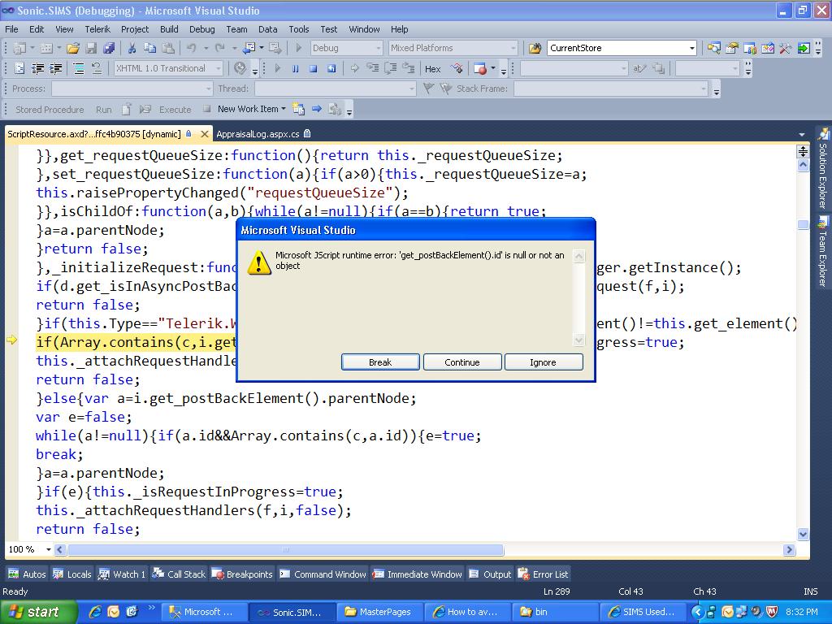The width and height of the screenshot is (832, 624).
Task: Click the warning icon in error dialog
Action: coord(259,262)
